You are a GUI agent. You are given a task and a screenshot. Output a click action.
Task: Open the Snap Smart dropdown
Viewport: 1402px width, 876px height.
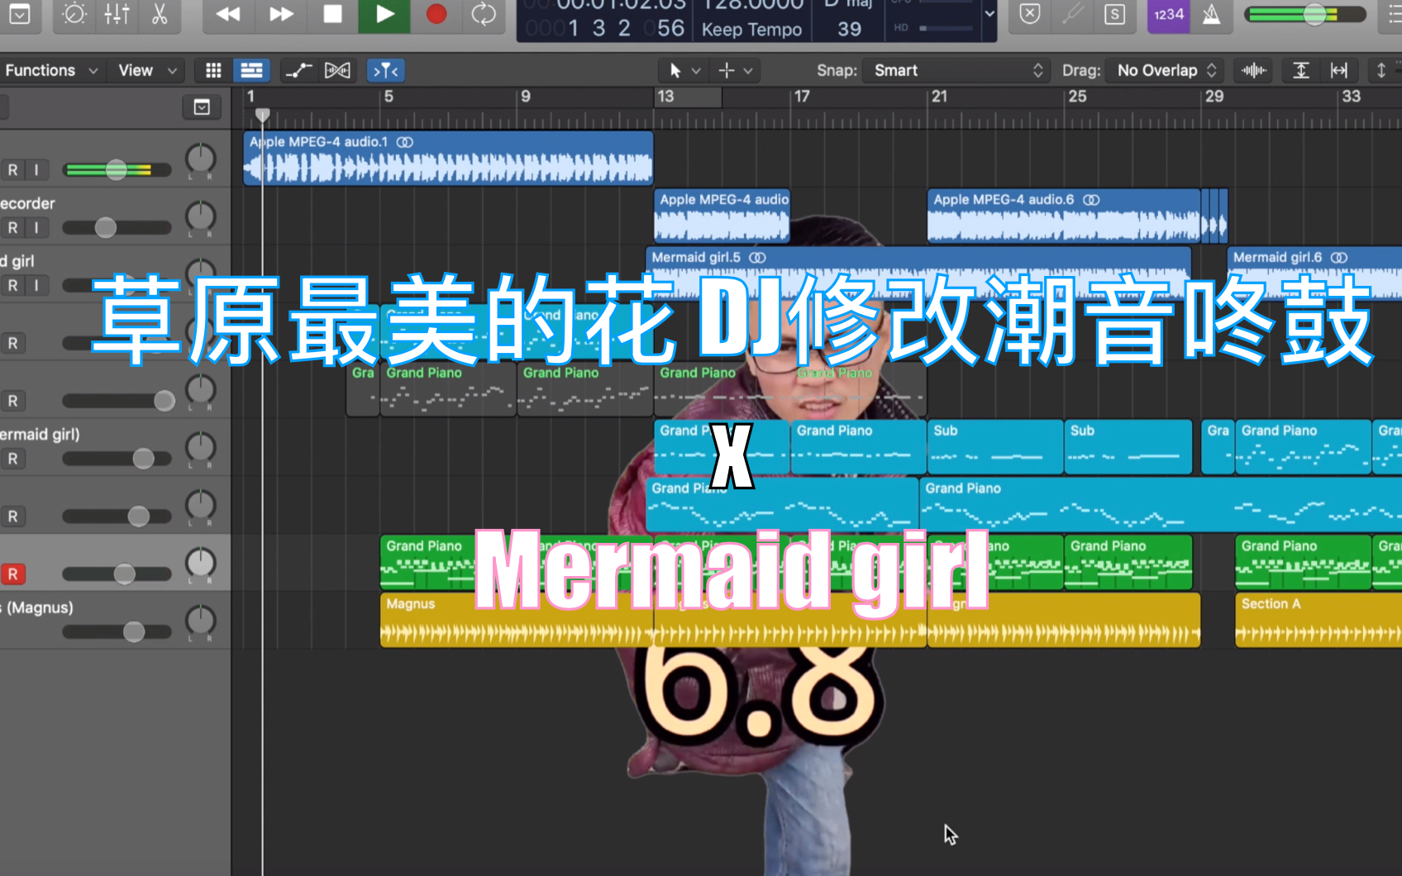956,70
